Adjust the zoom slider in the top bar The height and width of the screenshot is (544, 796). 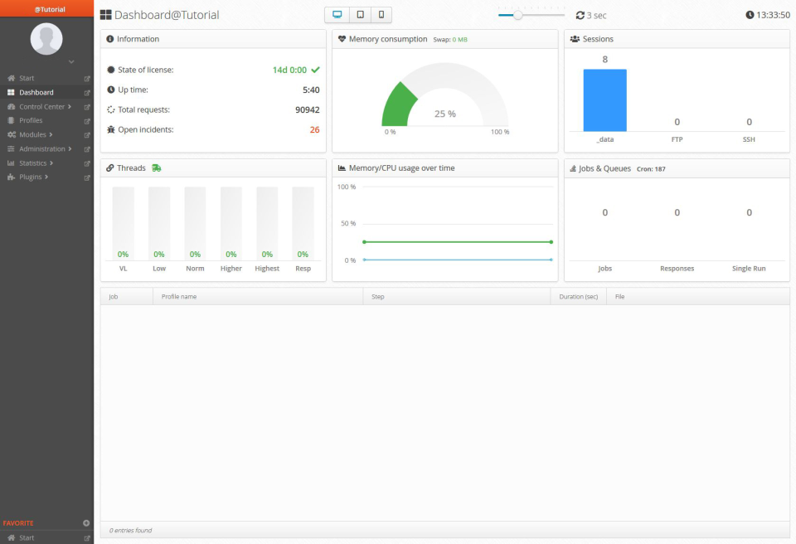520,13
